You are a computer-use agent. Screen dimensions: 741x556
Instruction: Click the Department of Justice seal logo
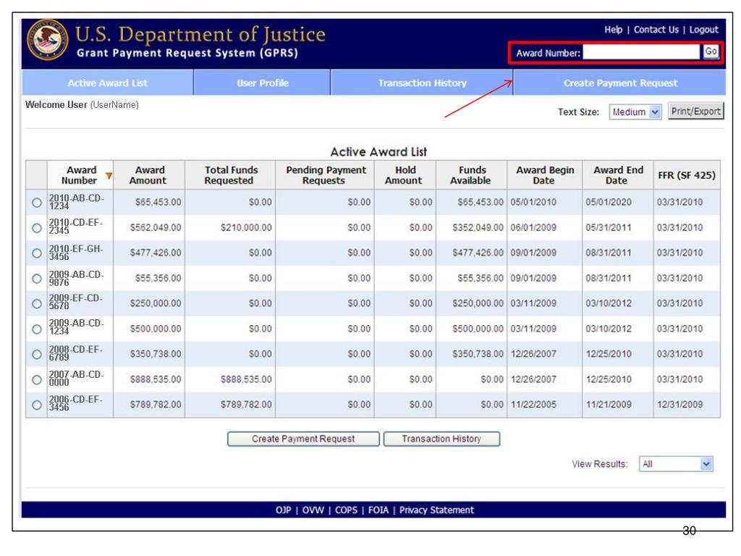[x=46, y=41]
